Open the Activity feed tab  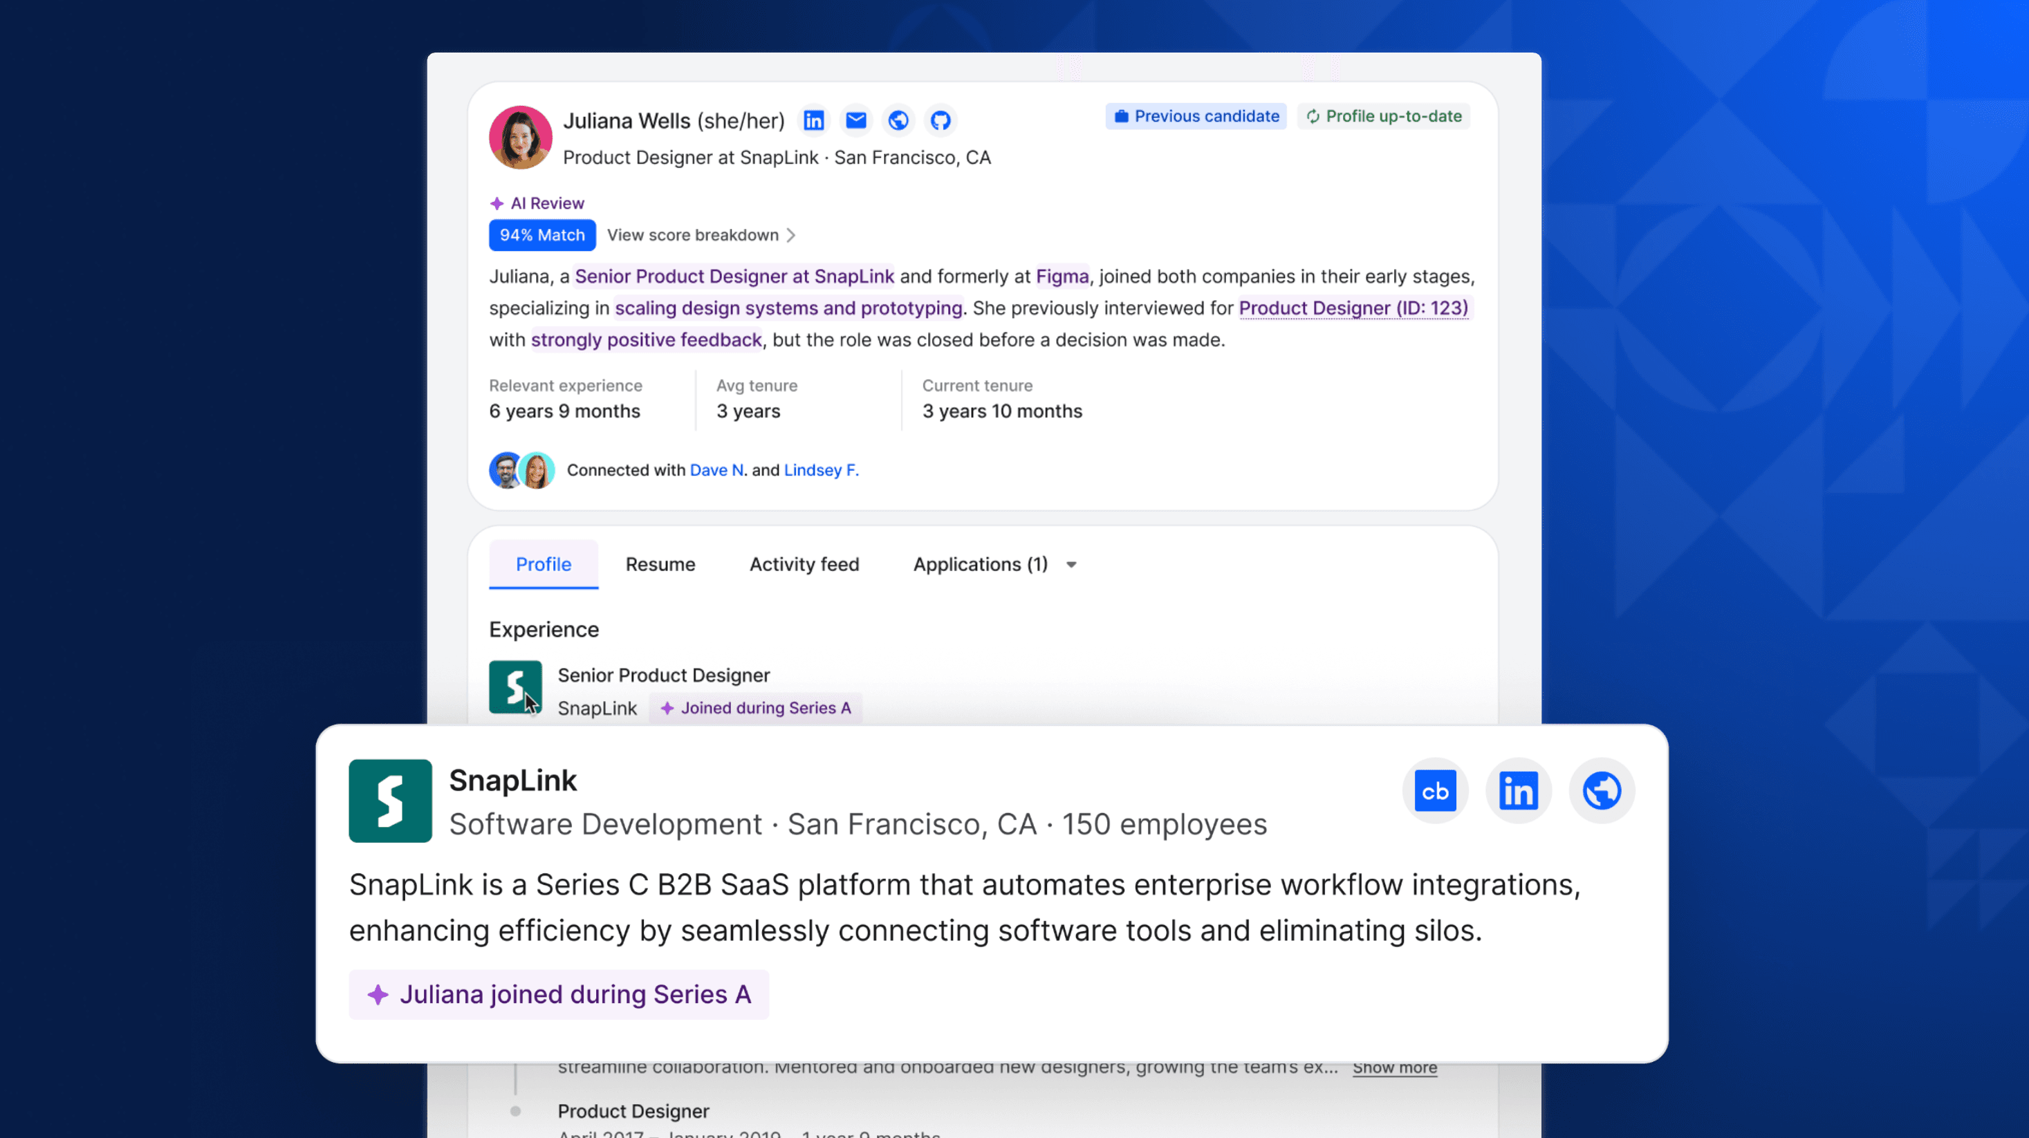coord(804,564)
